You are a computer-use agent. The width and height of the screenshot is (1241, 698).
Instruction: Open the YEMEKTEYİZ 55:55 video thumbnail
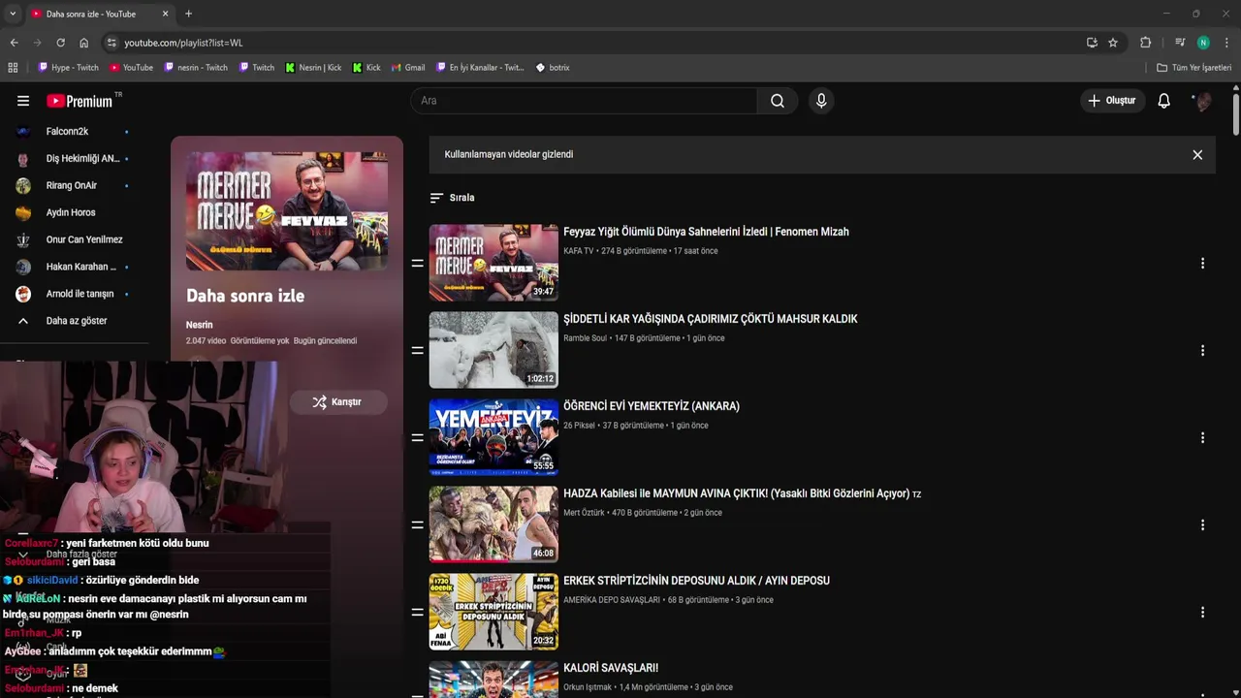(x=493, y=437)
